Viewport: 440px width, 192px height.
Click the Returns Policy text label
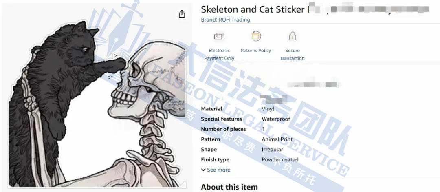(x=256, y=51)
